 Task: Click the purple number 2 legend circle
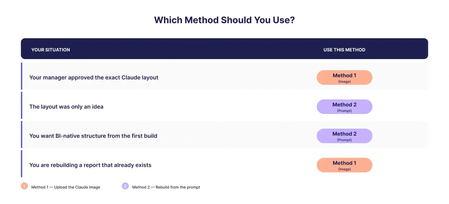tap(125, 186)
